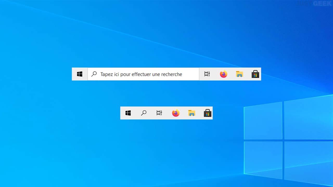Open File Explorer in the compact taskbar
This screenshot has height=187, width=333.
click(192, 113)
